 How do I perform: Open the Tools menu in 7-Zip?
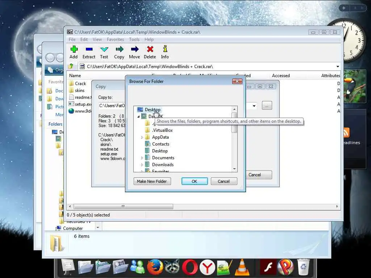click(x=134, y=39)
